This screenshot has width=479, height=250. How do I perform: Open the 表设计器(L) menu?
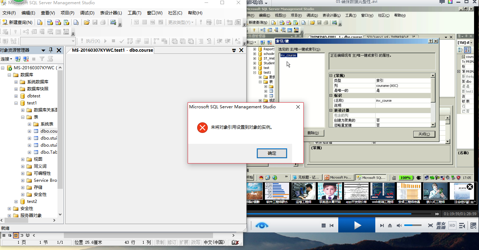point(111,13)
